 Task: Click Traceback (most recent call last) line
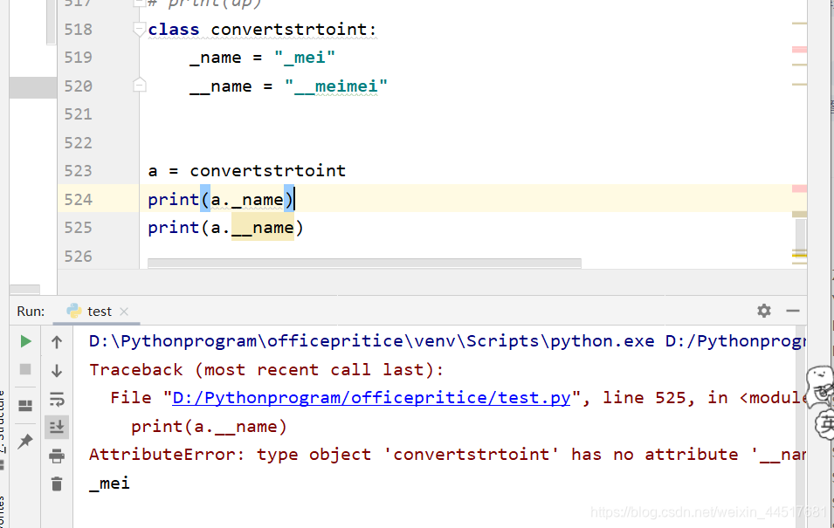tap(266, 369)
